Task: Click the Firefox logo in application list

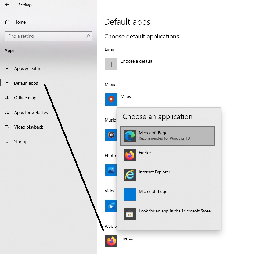Action: pyautogui.click(x=130, y=155)
